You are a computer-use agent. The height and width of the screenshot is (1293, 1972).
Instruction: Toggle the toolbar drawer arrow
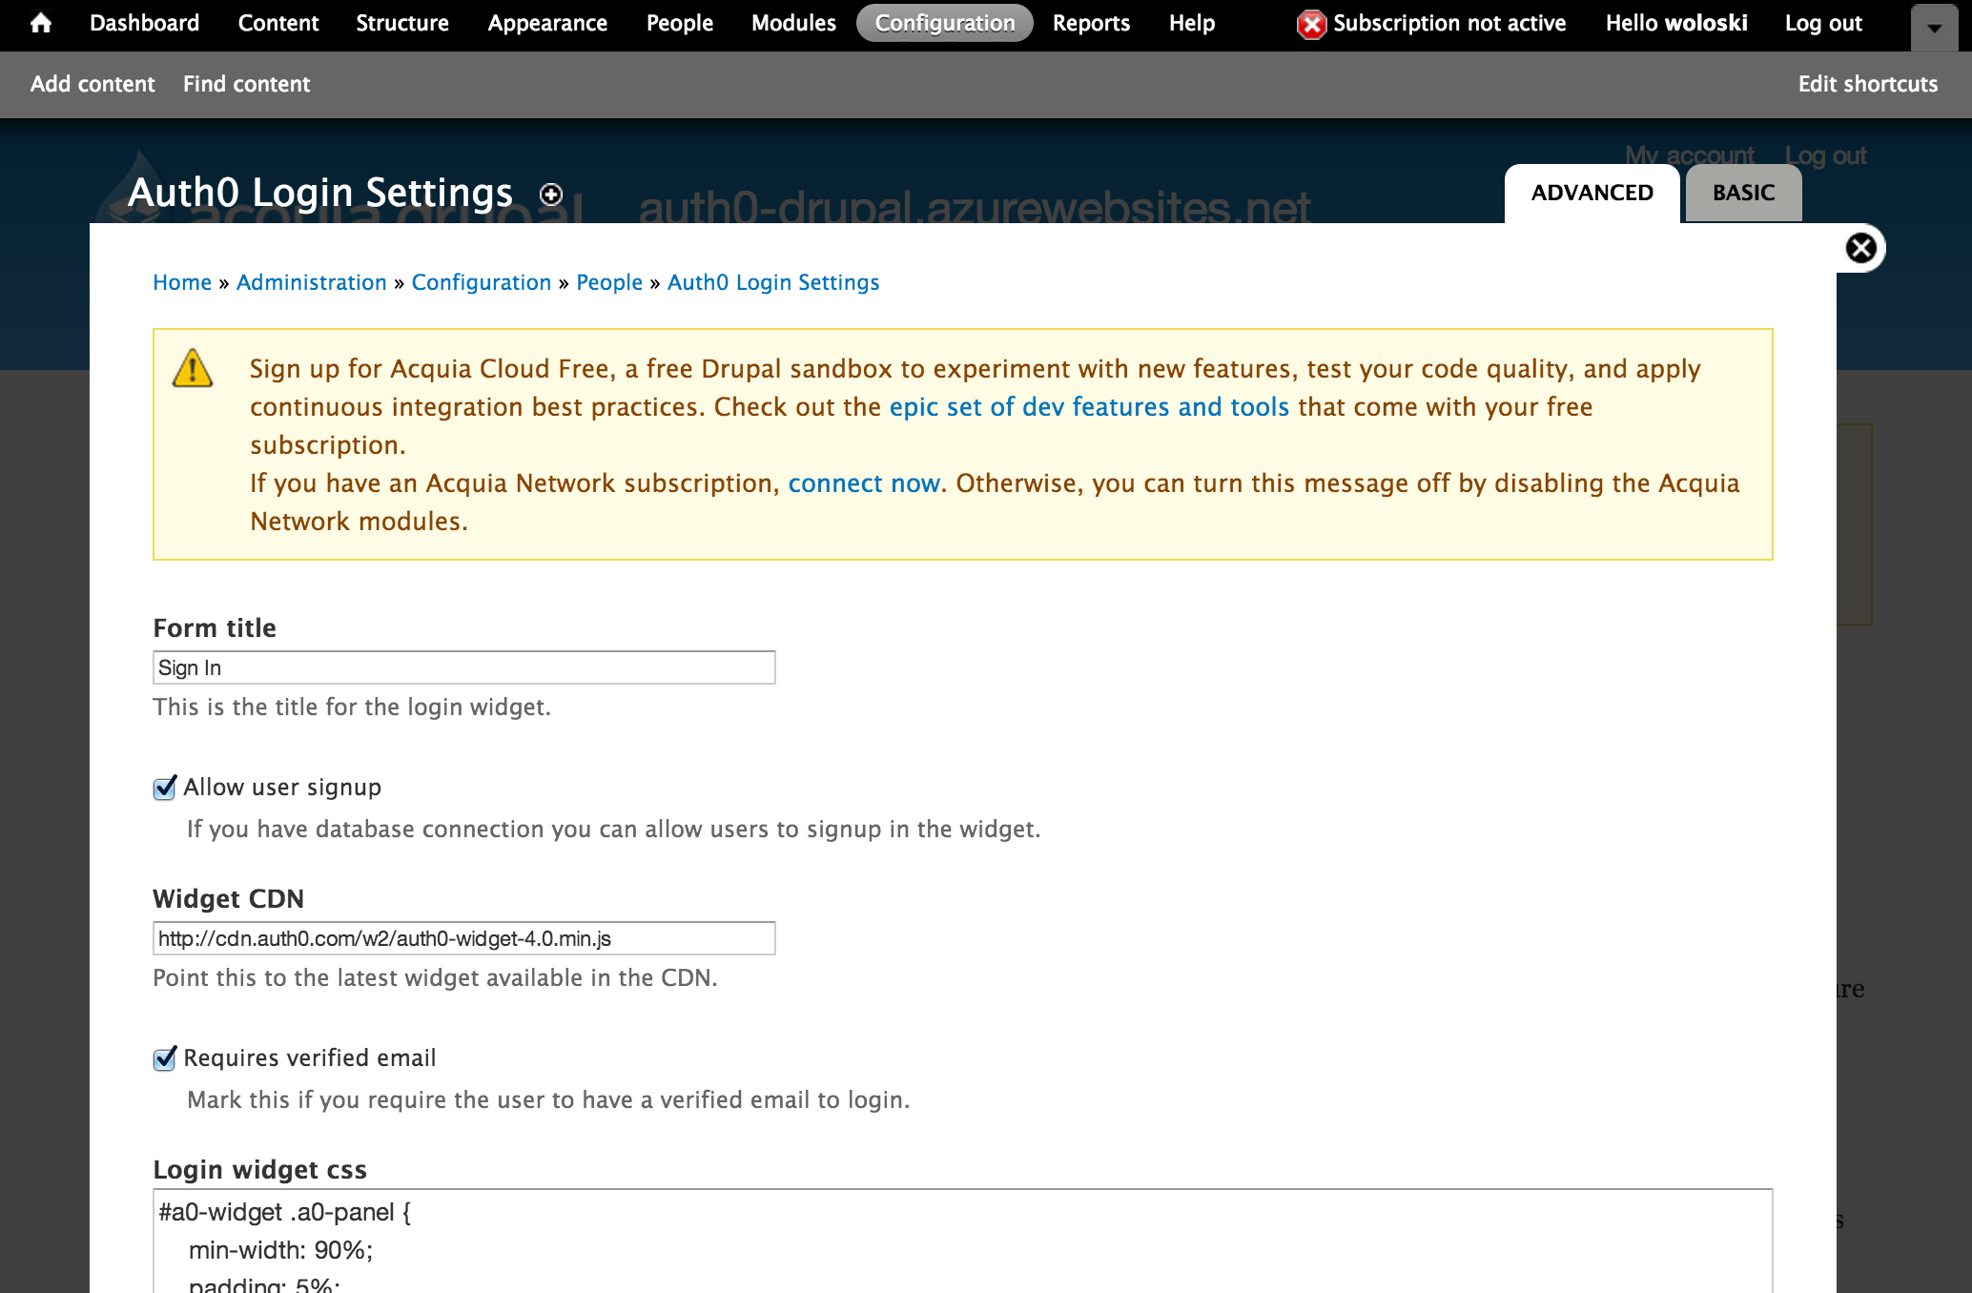point(1934,28)
